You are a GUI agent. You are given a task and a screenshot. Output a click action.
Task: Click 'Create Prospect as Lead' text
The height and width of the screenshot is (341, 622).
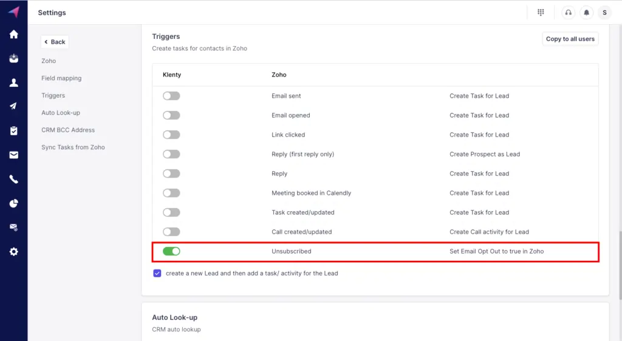click(x=484, y=154)
